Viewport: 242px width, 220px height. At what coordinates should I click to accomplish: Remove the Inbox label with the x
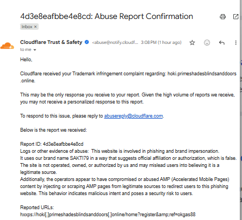(x=35, y=27)
